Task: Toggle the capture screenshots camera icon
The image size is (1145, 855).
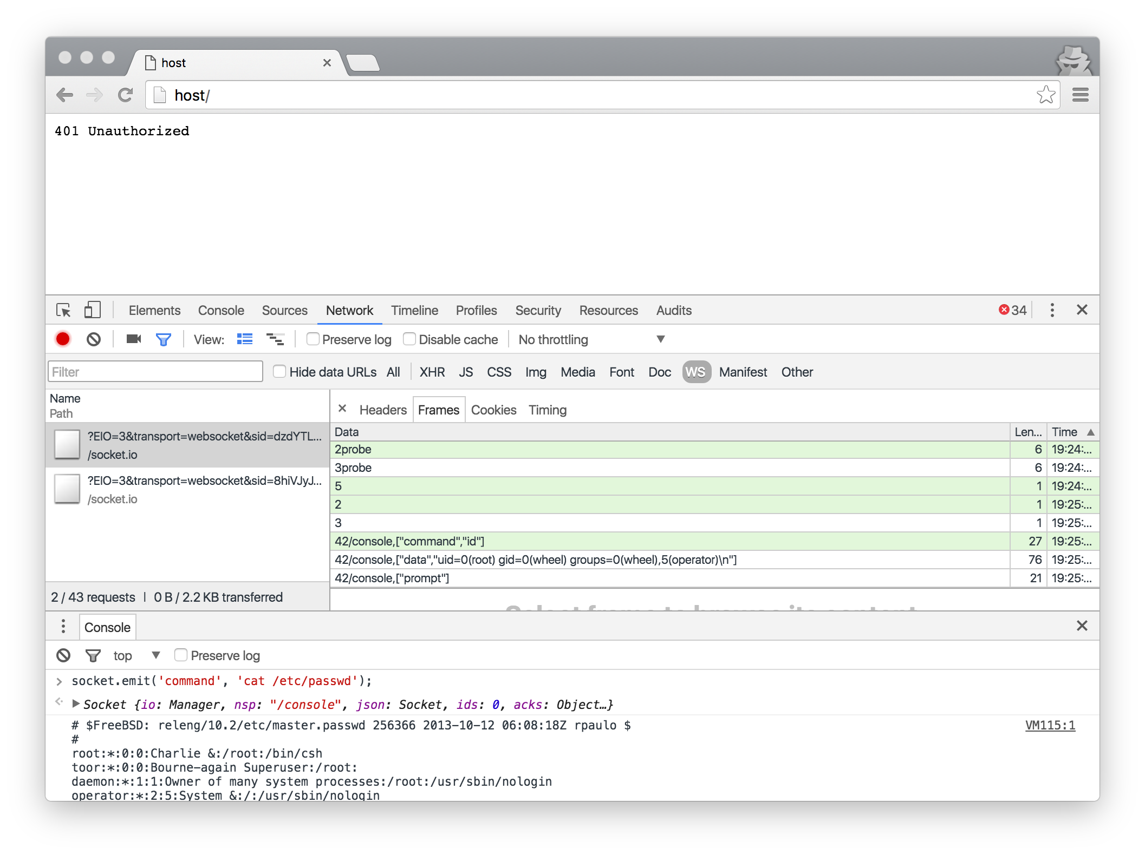Action: click(x=133, y=339)
